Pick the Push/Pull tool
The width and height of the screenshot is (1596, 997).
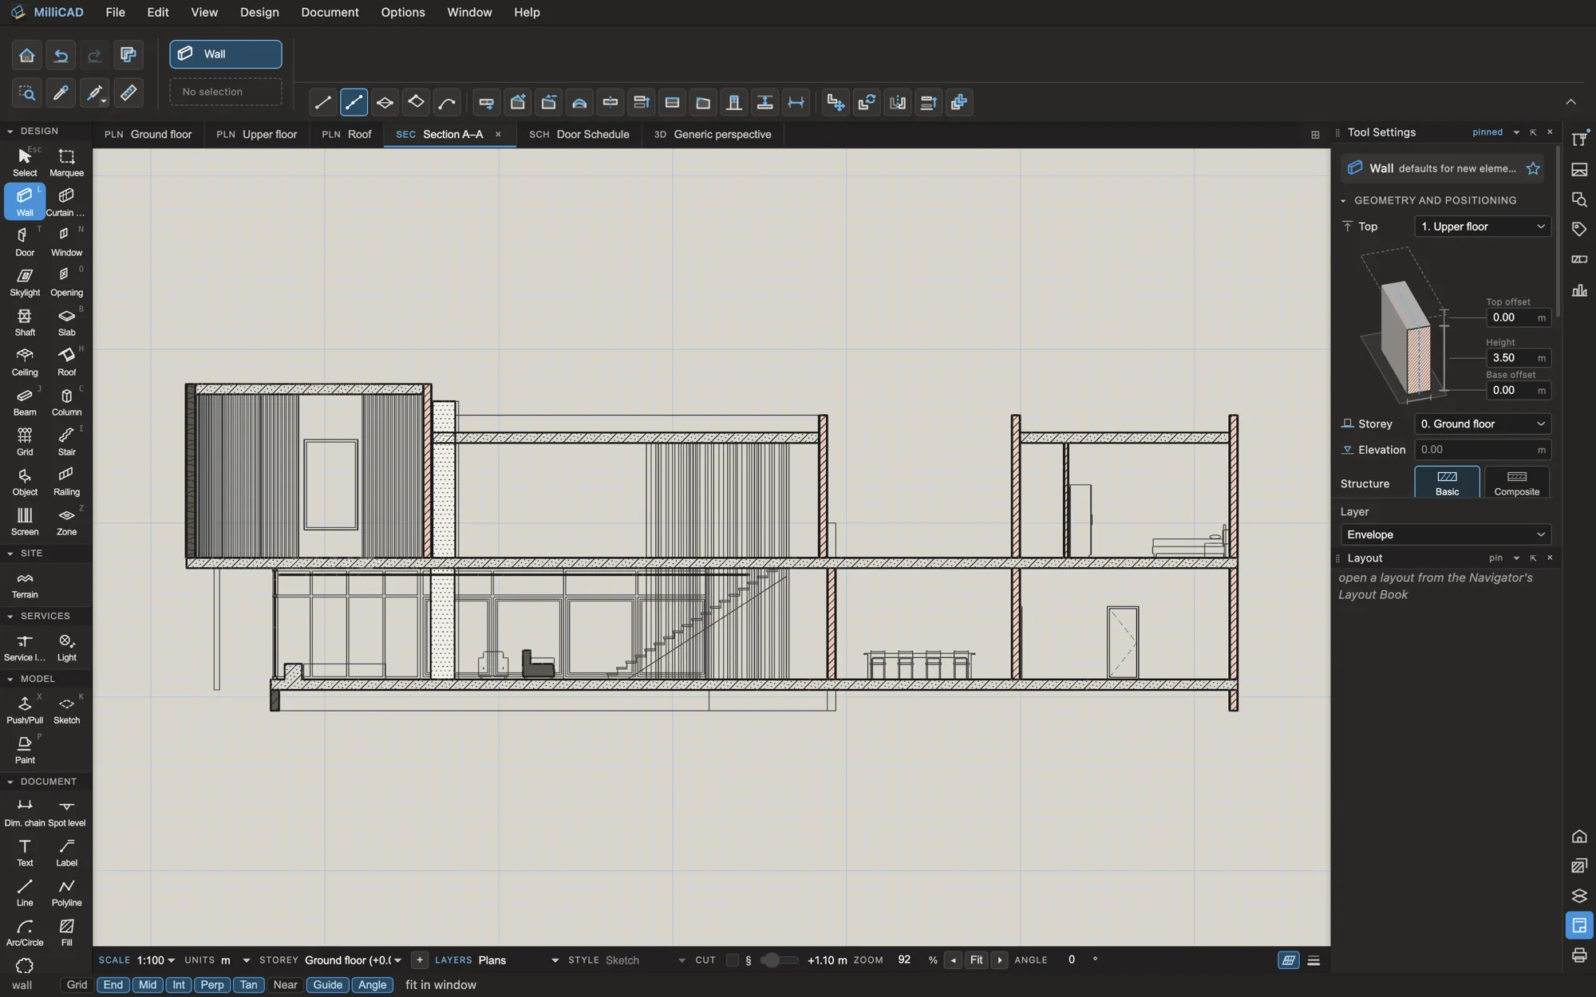pyautogui.click(x=25, y=709)
